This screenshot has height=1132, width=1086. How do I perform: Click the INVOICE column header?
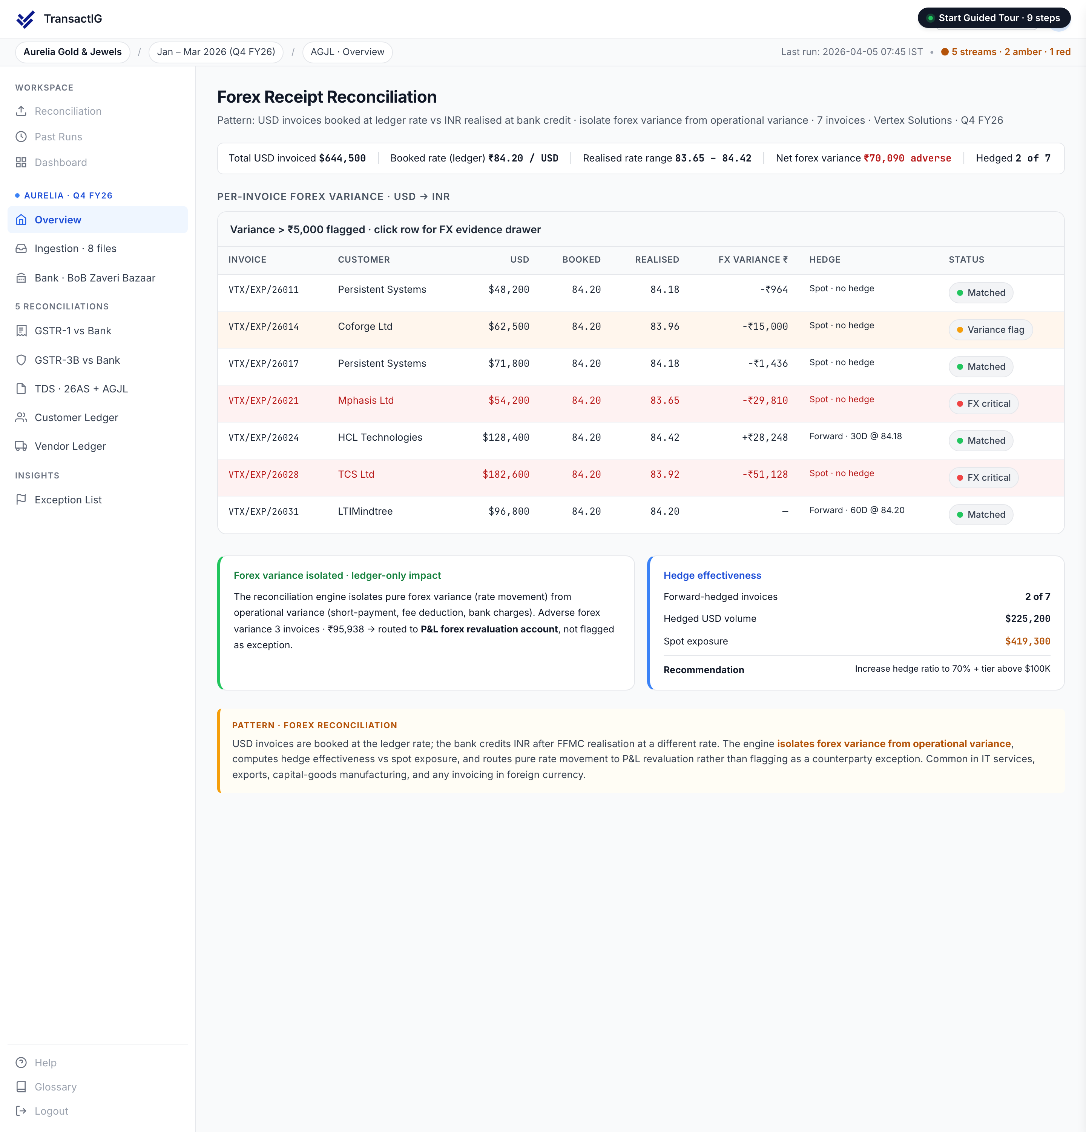247,260
